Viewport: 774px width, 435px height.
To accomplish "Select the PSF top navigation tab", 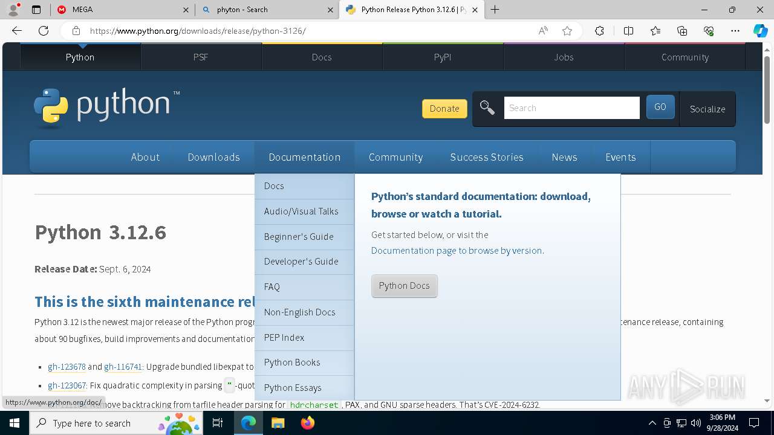I will pyautogui.click(x=201, y=57).
